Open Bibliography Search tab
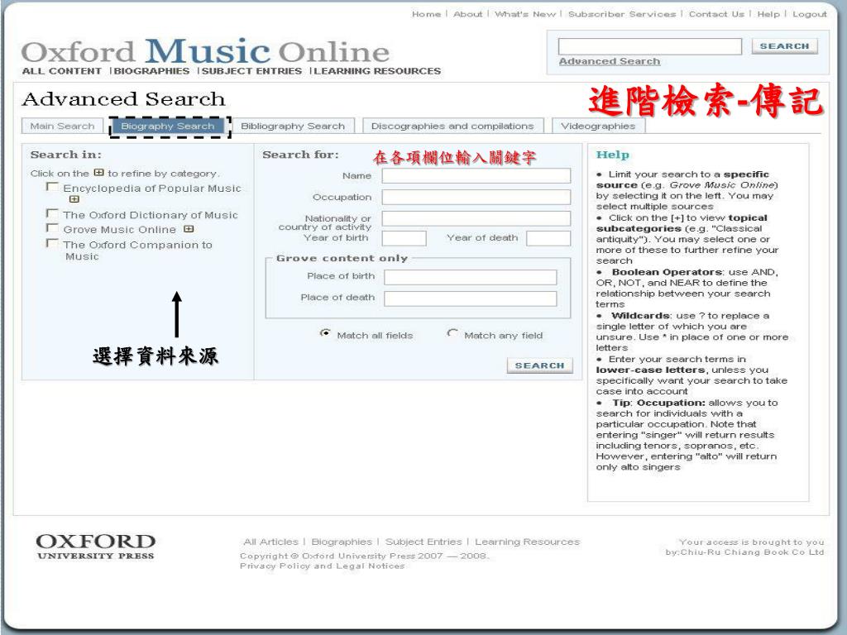Screen dimensions: 847x635 (293, 126)
